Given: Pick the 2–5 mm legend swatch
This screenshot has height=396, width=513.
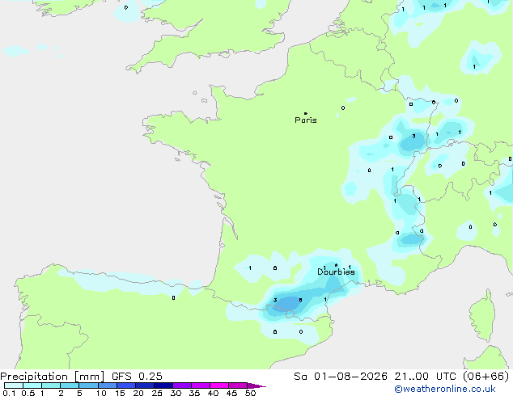Looking at the screenshot, I should [70, 385].
